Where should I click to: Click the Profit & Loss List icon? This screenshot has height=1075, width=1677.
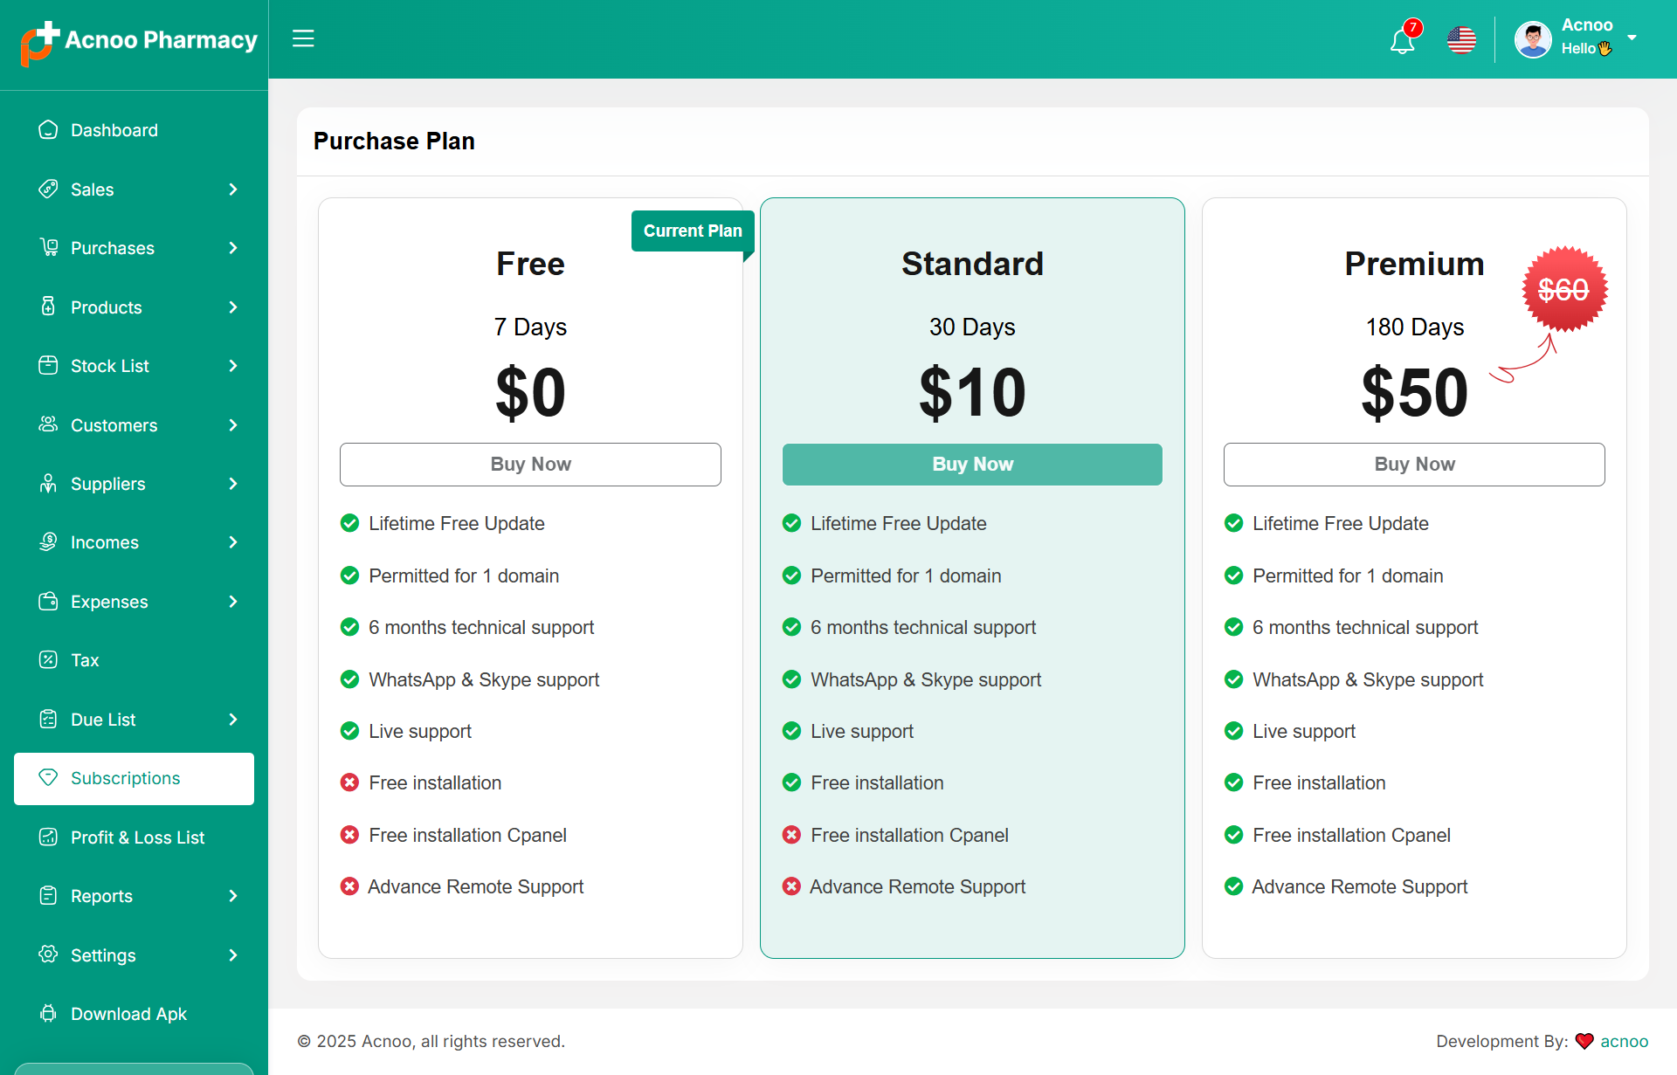tap(48, 837)
